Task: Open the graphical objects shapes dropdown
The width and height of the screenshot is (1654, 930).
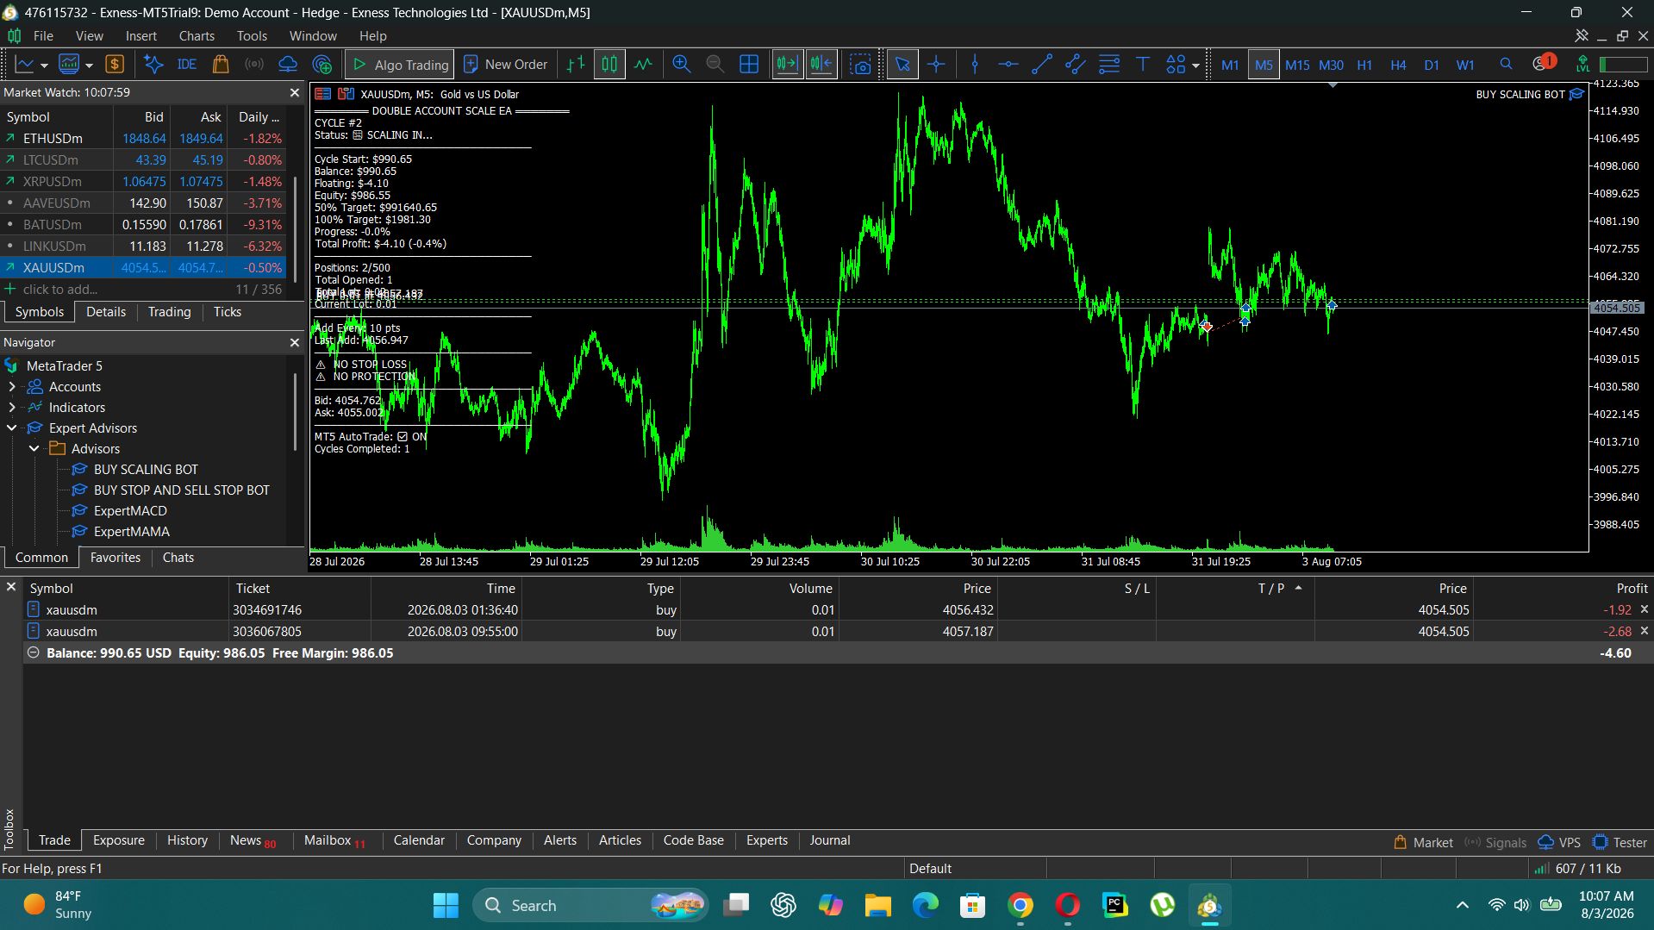Action: 1195,66
